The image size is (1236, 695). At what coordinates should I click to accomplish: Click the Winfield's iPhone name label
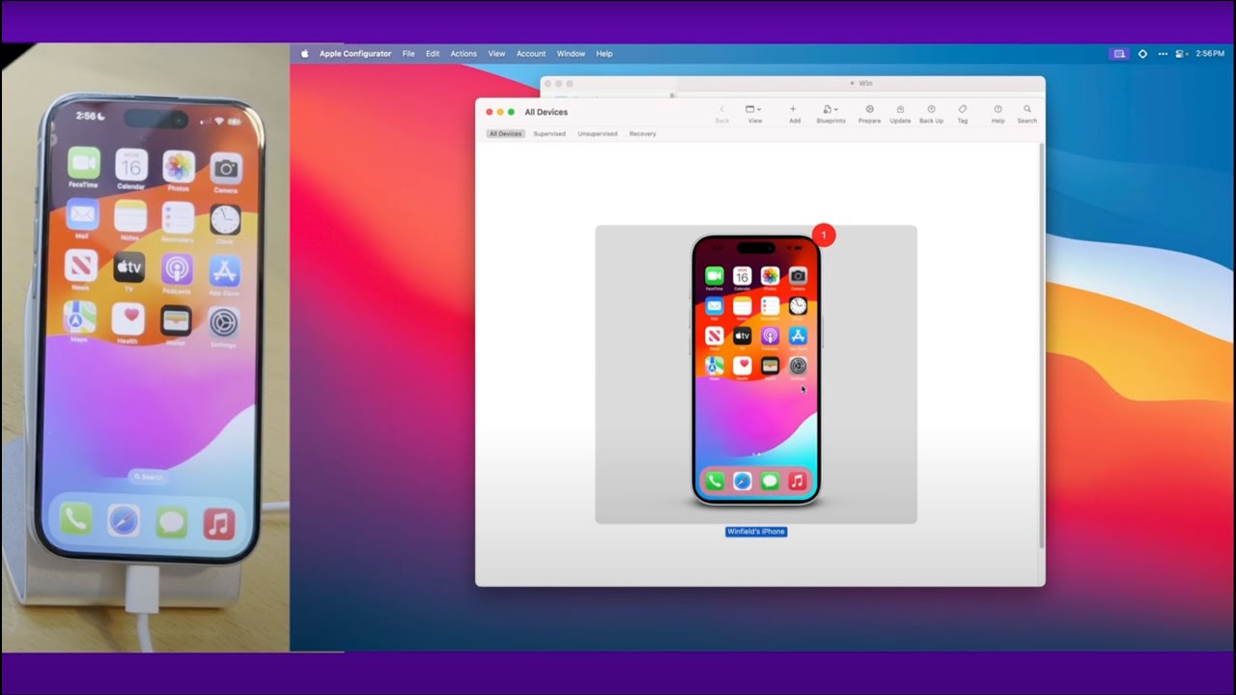tap(756, 532)
